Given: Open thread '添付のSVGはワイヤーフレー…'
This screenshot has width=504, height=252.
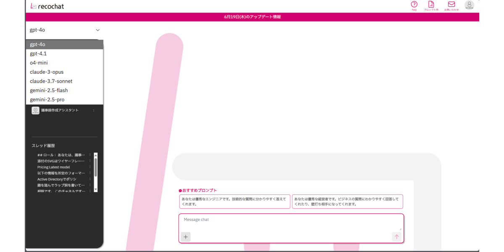Looking at the screenshot, I should coord(61,161).
